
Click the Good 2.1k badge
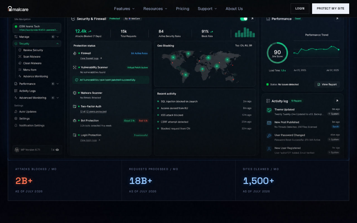(x=129, y=121)
